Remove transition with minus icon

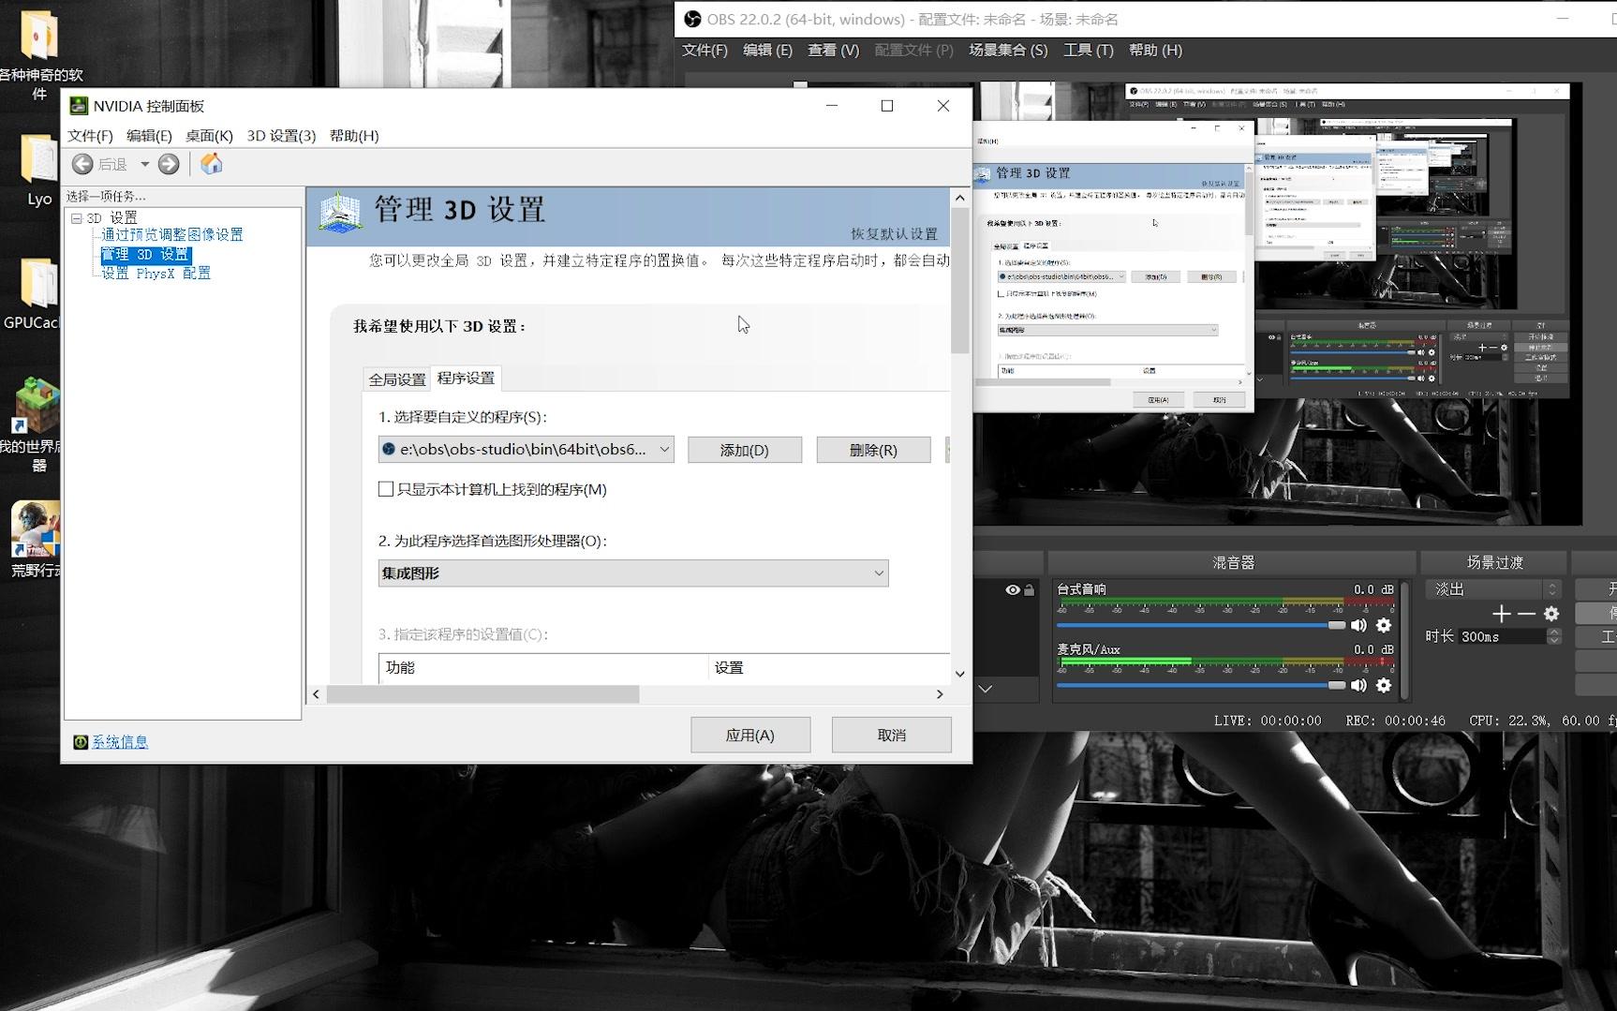click(x=1527, y=614)
